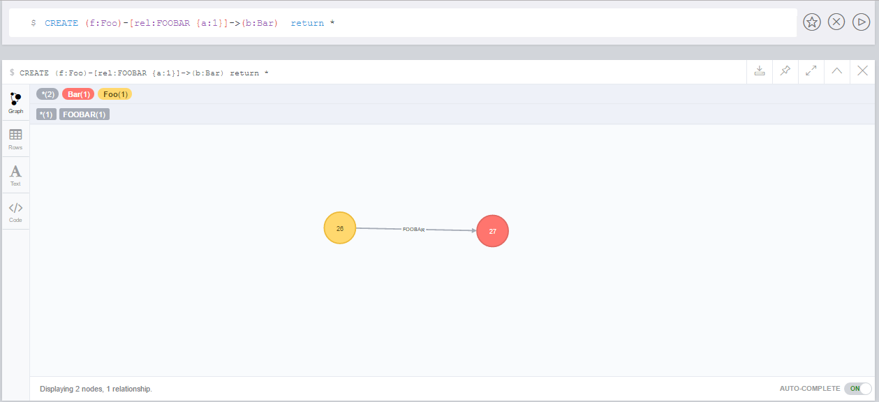Switch to the Rows tab

coord(15,138)
